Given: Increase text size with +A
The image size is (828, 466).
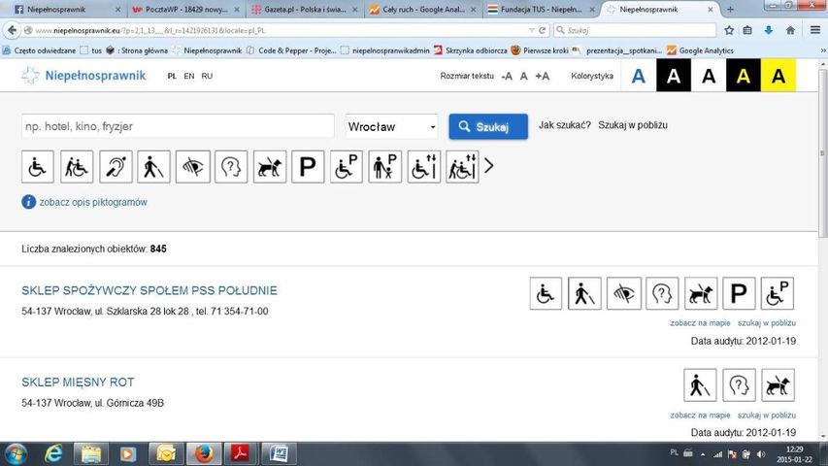Looking at the screenshot, I should pos(542,76).
